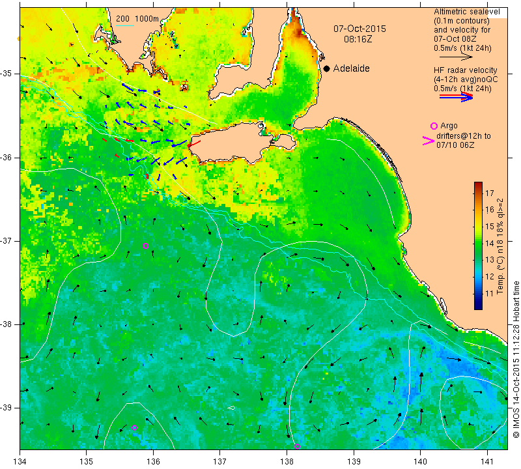The height and width of the screenshot is (469, 521).
Task: Click the 140 longitude axis label
Action: (420, 462)
